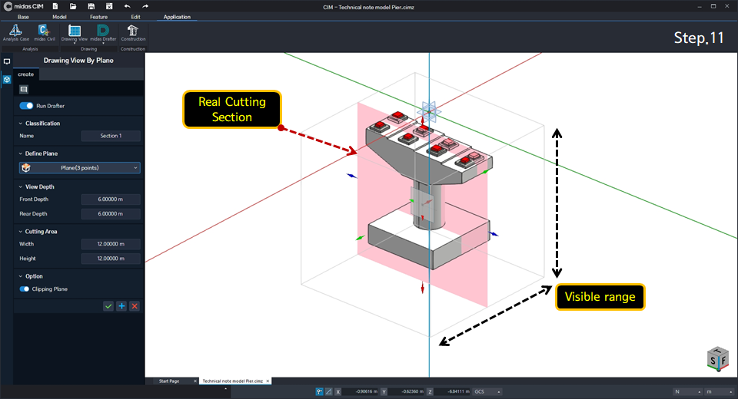The height and width of the screenshot is (399, 738).
Task: Collapse the Classification section
Action: click(20, 124)
